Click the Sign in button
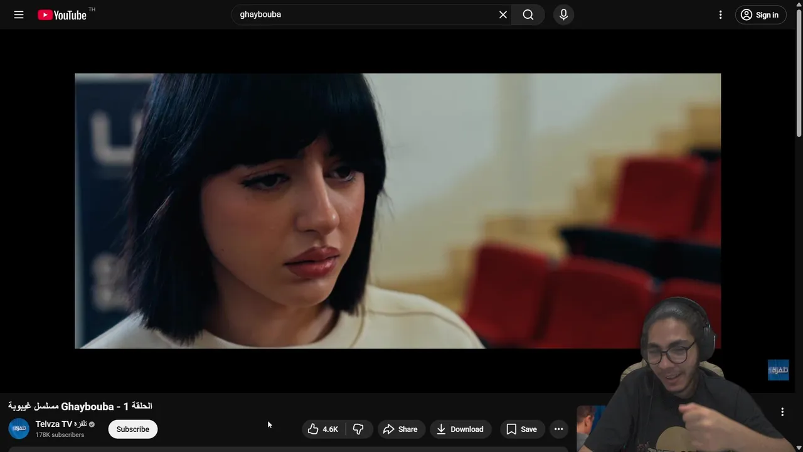Viewport: 803px width, 452px height. pos(760,15)
